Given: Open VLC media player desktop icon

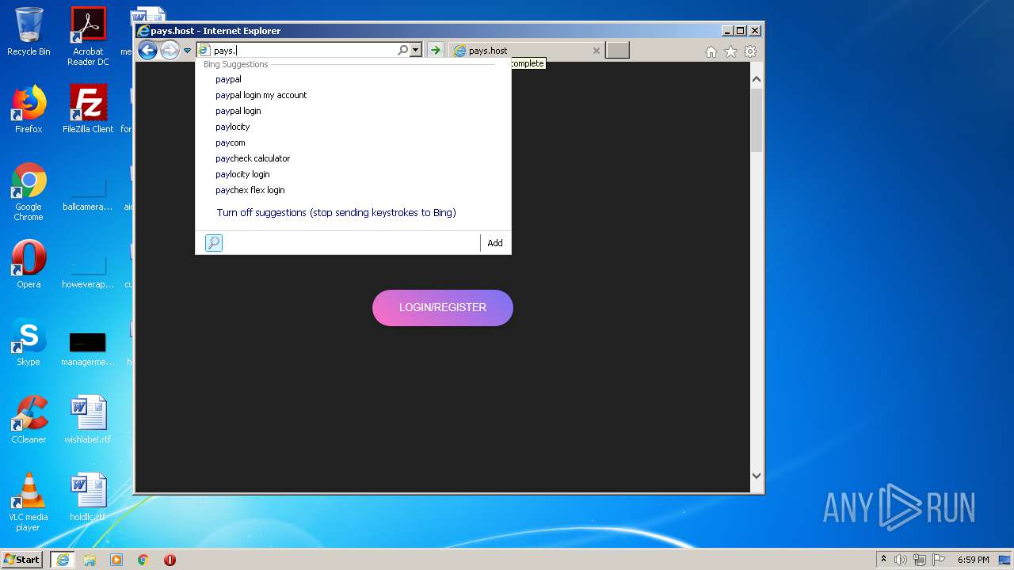Looking at the screenshot, I should (29, 502).
